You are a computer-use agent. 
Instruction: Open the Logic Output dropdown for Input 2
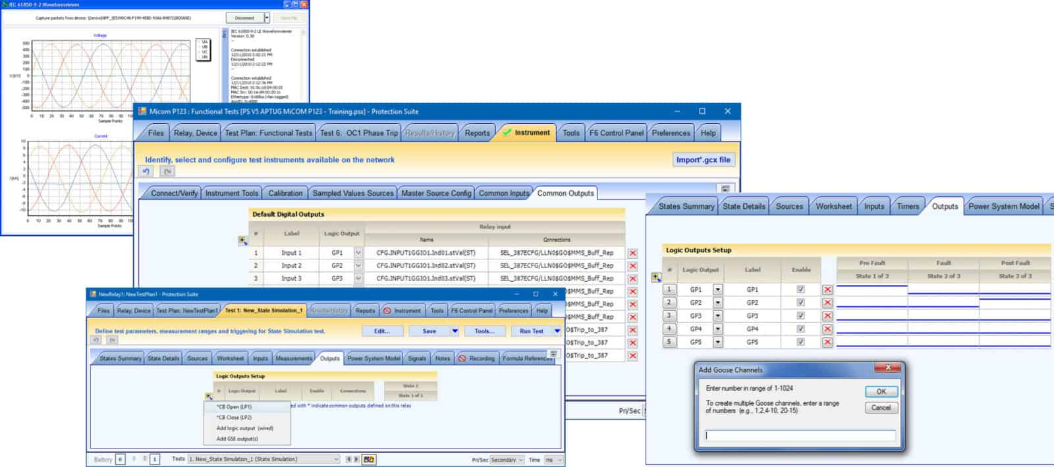pyautogui.click(x=358, y=266)
